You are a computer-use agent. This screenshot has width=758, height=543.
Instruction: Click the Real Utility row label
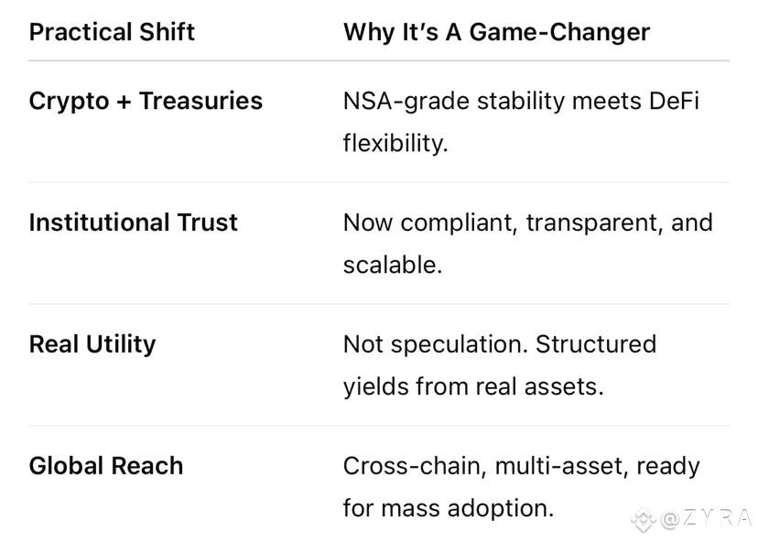92,344
